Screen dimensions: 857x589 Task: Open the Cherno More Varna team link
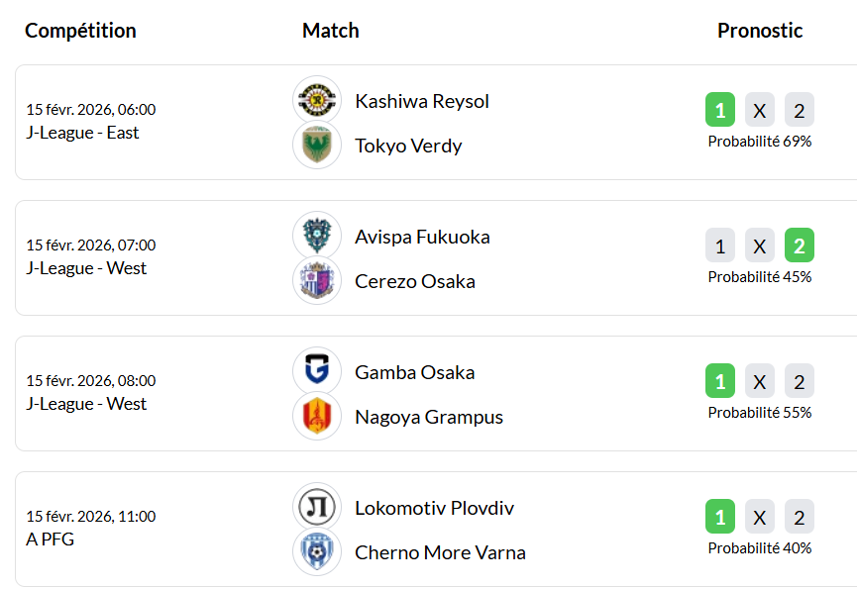tap(440, 552)
